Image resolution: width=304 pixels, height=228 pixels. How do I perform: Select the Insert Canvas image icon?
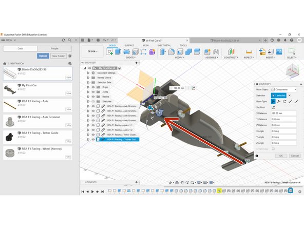coord(279,52)
